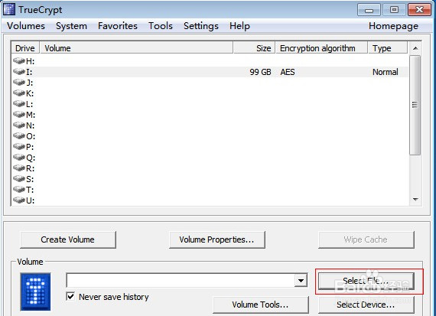
Task: Click the drive list scroll up arrow
Action: point(415,48)
